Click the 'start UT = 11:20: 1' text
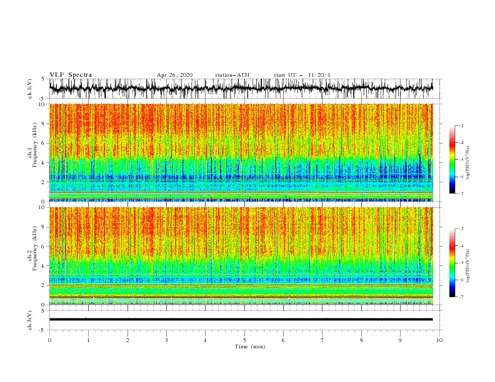 (302, 75)
